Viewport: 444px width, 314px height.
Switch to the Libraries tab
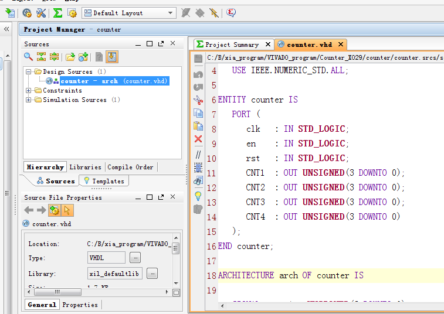click(x=85, y=167)
